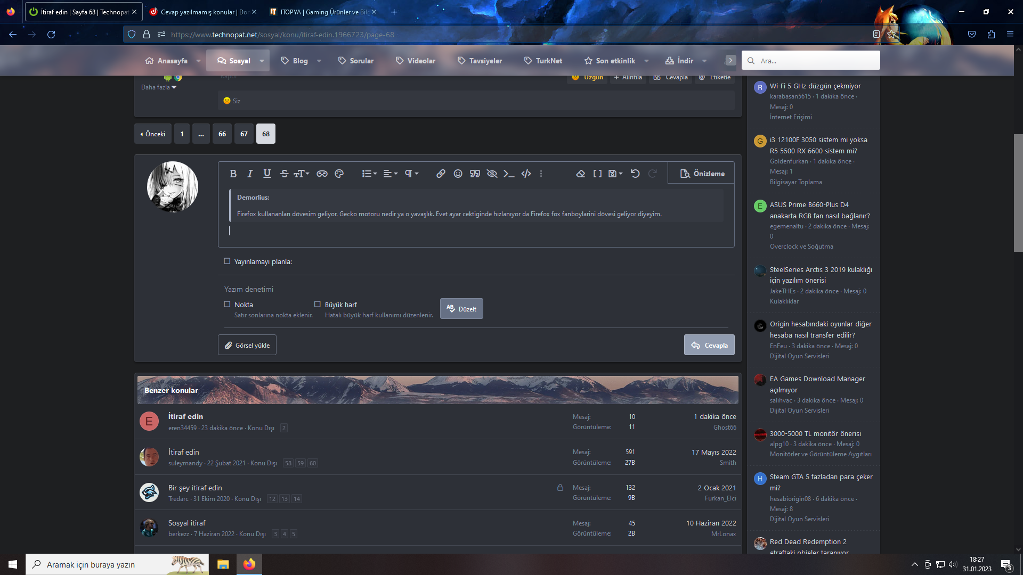This screenshot has width=1023, height=575.
Task: Insert a quote block
Action: point(475,174)
